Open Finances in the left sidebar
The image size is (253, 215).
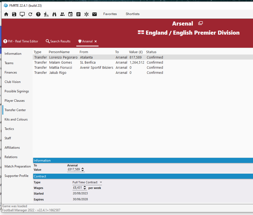(x=11, y=72)
